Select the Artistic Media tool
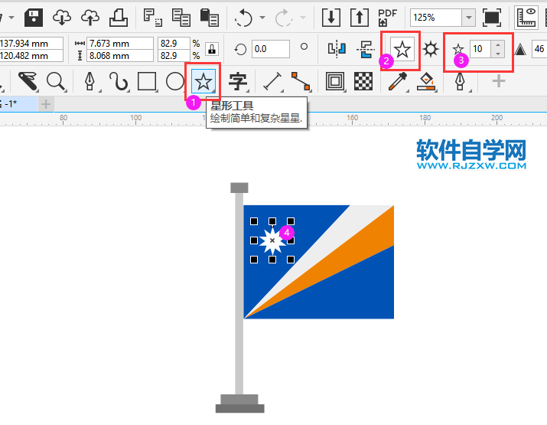The width and height of the screenshot is (547, 425). point(119,81)
